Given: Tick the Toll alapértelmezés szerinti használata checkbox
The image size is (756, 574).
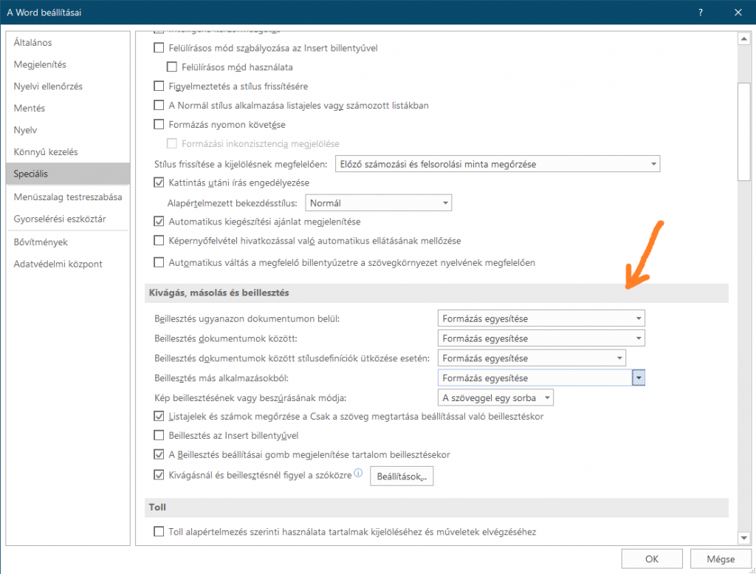Looking at the screenshot, I should (x=159, y=531).
